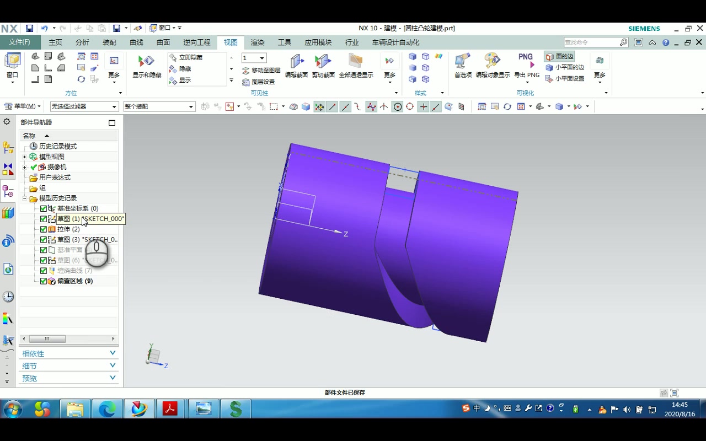The image size is (706, 441).
Task: Toggle checkbox for 草图 (3) SKETCH
Action: [x=44, y=240]
